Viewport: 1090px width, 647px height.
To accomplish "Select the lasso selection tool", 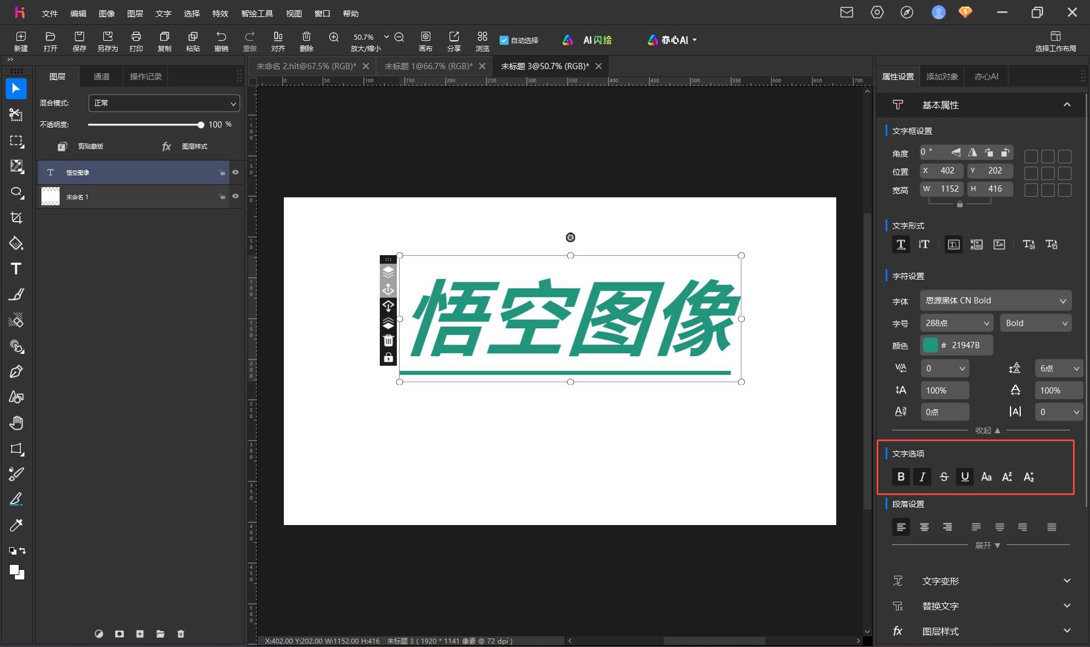I will (16, 192).
